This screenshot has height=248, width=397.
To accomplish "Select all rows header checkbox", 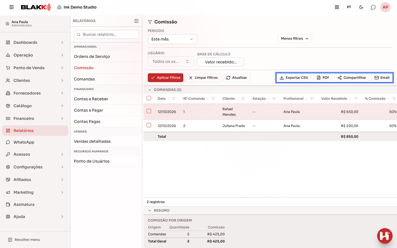I will point(149,98).
